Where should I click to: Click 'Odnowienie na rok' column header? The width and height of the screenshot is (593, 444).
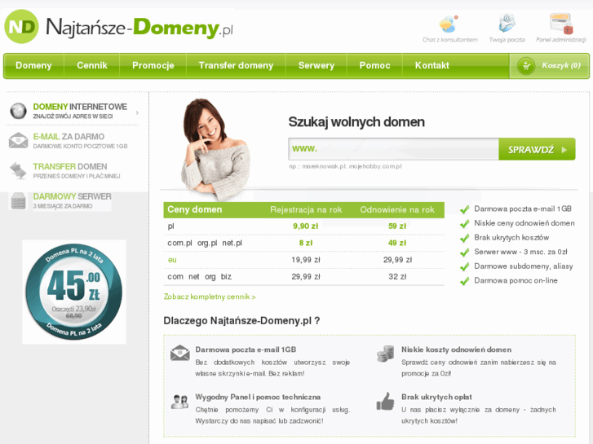point(397,209)
